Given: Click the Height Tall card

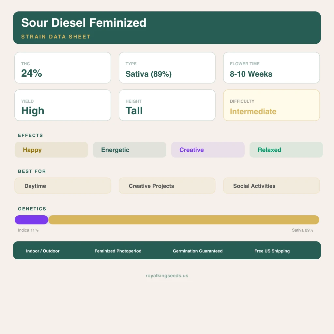Looking at the screenshot, I should pyautogui.click(x=167, y=105).
